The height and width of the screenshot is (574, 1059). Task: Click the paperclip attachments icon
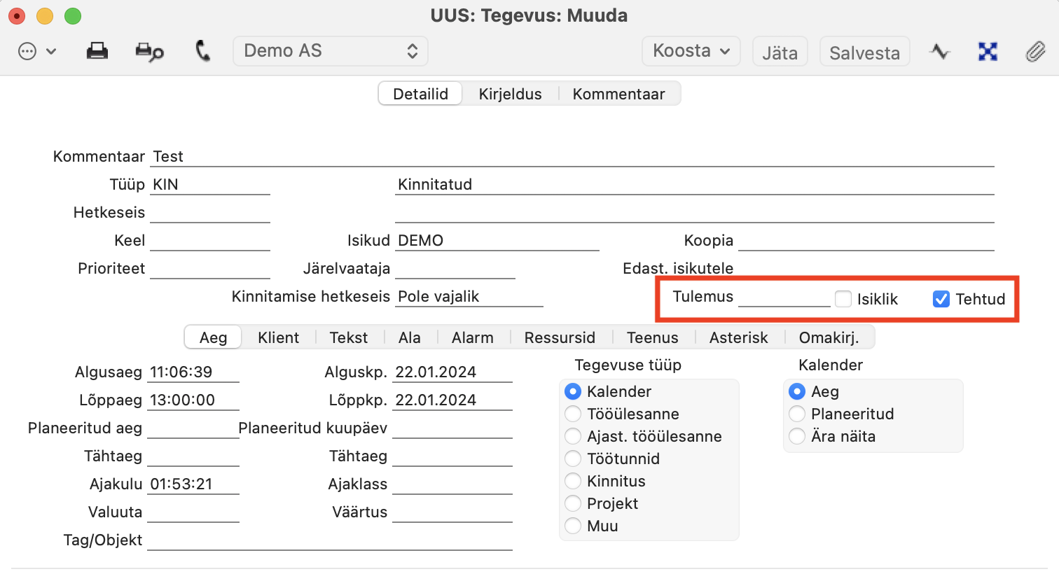coord(1035,51)
